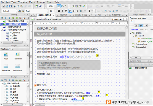Delete sitemap page icon
Viewport: 153px width, 106px height.
pos(20,18)
